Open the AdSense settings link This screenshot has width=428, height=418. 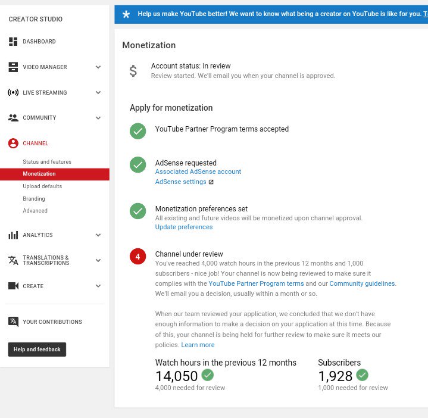[181, 182]
